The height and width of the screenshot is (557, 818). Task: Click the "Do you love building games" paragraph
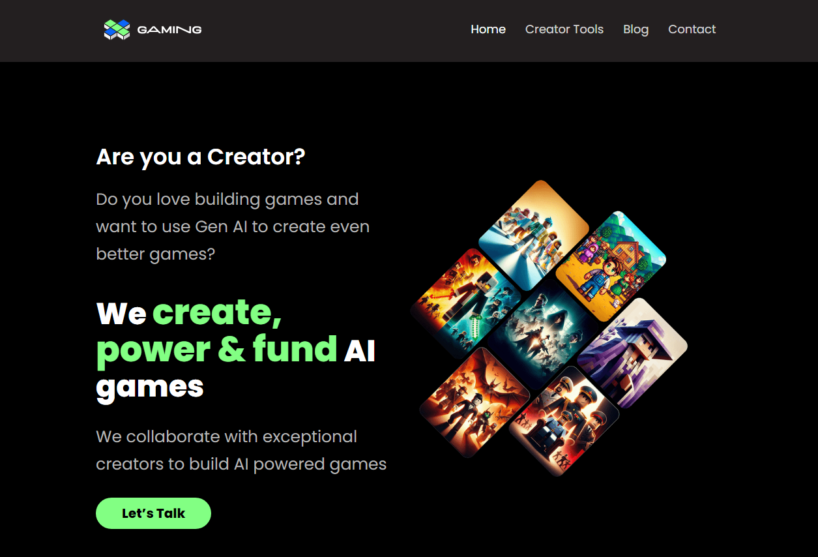[x=233, y=226]
